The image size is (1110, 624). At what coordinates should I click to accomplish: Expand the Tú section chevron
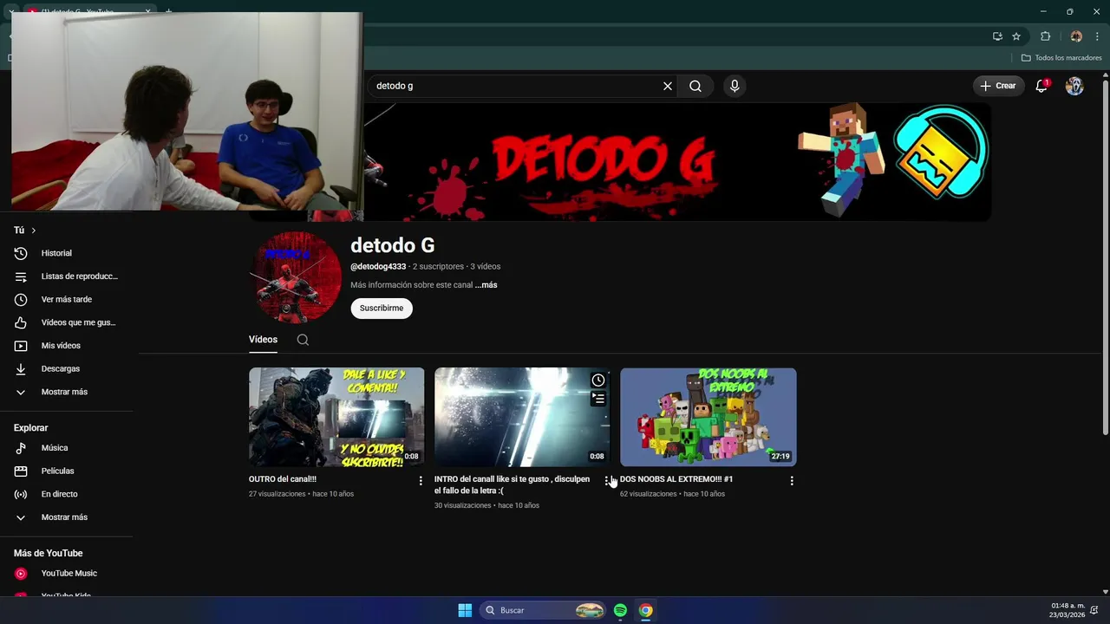click(x=33, y=231)
